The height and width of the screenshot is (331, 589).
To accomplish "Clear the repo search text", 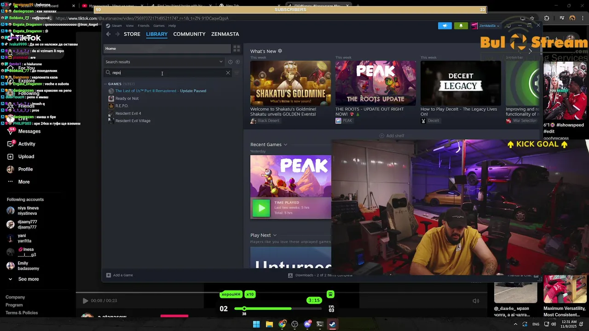I will click(x=228, y=73).
